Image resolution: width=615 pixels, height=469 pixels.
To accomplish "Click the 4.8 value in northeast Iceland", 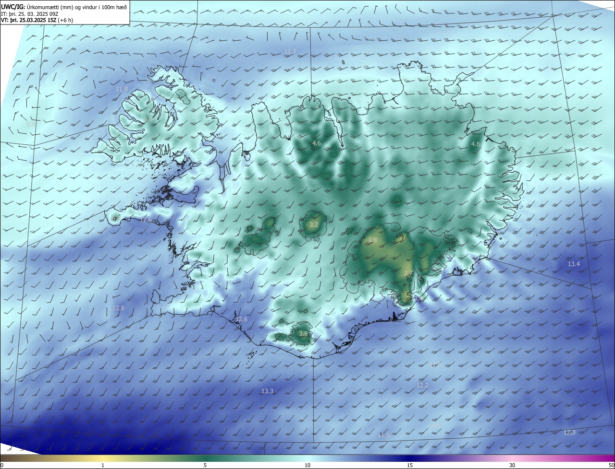I will [x=476, y=144].
